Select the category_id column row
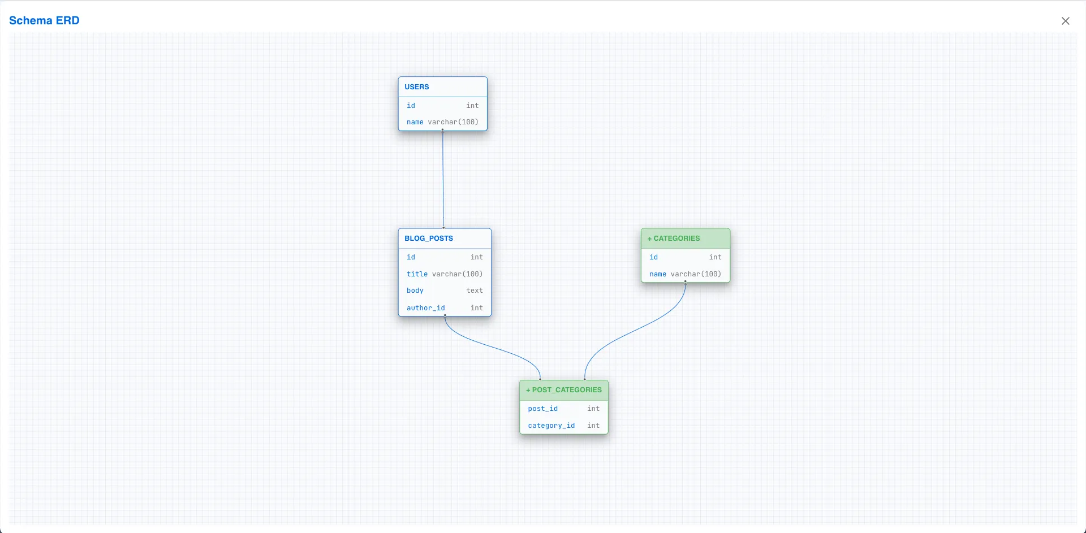Screen dimensions: 1086x533 pos(564,426)
